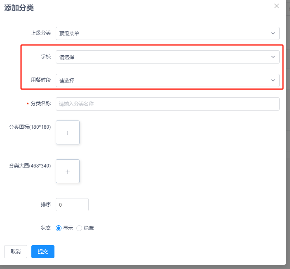
Task: Select the 显示 radio button
Action: [59, 228]
